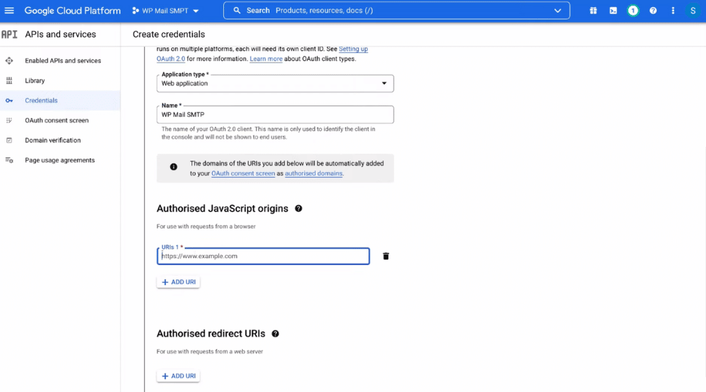
Task: Click help icon beside Authorised redirect URIs
Action: [275, 333]
